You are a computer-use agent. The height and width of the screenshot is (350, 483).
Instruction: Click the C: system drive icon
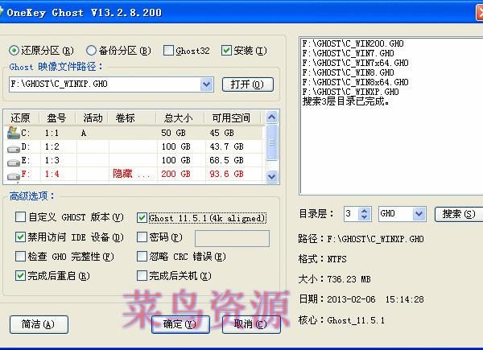12,133
